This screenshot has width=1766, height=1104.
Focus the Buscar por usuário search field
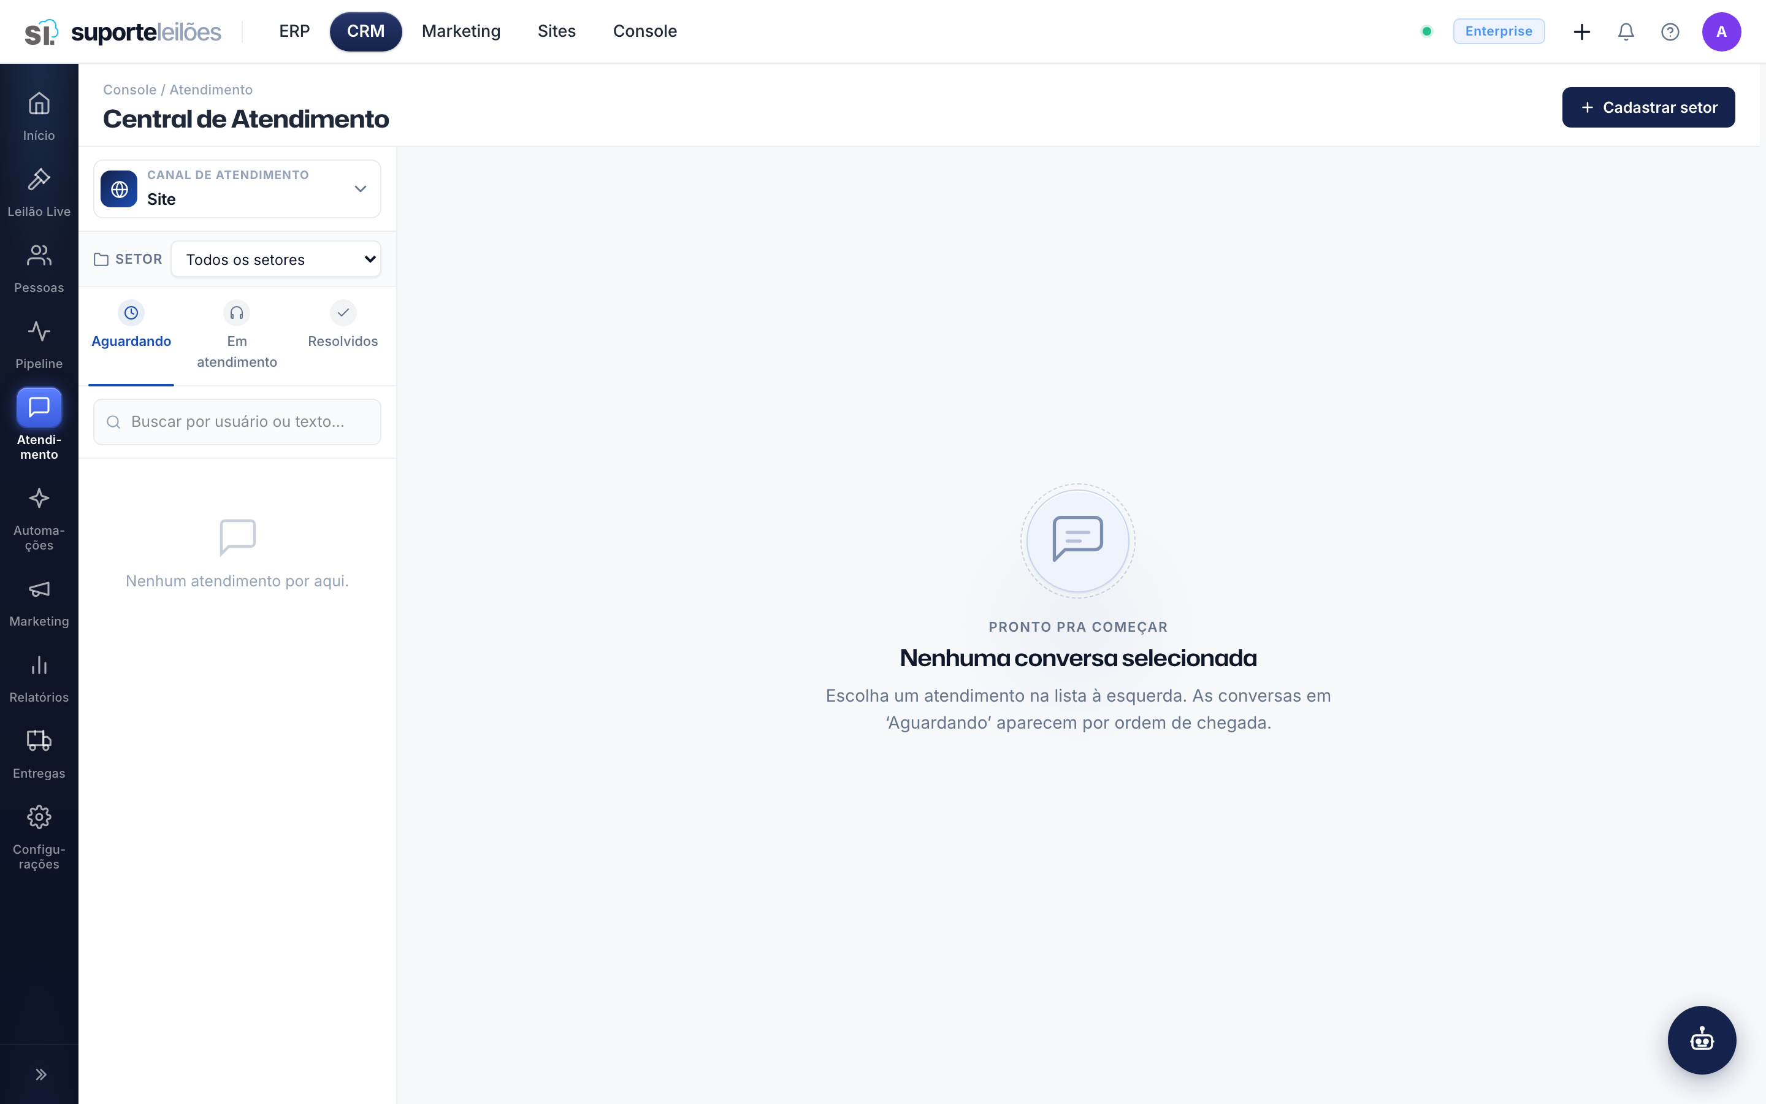click(x=237, y=421)
